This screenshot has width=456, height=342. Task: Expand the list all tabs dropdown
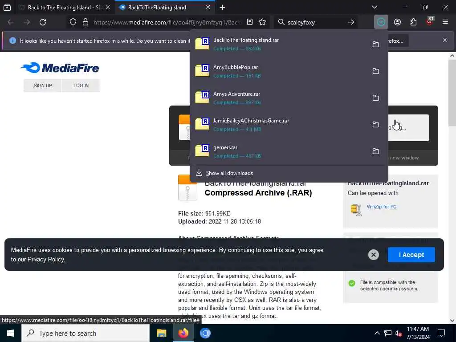click(375, 7)
